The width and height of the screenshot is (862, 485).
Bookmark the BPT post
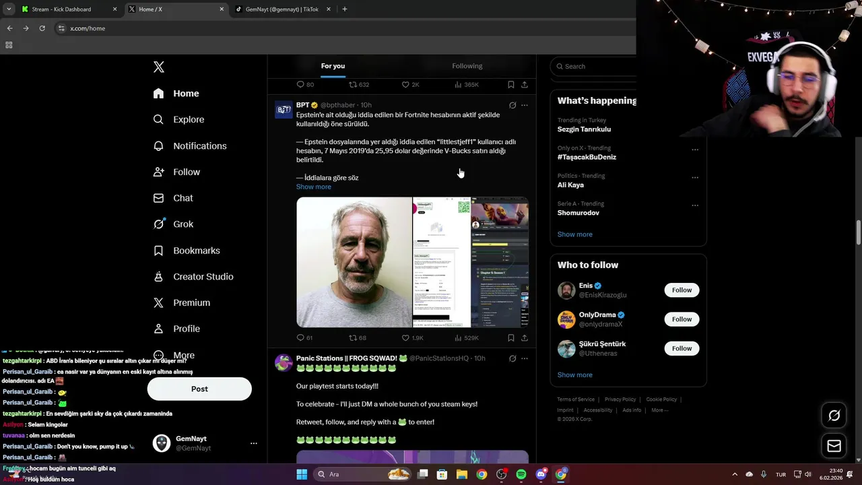click(x=511, y=337)
